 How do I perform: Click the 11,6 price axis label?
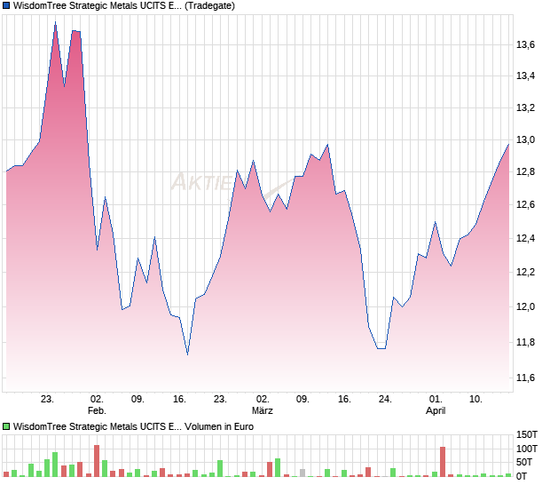[525, 378]
